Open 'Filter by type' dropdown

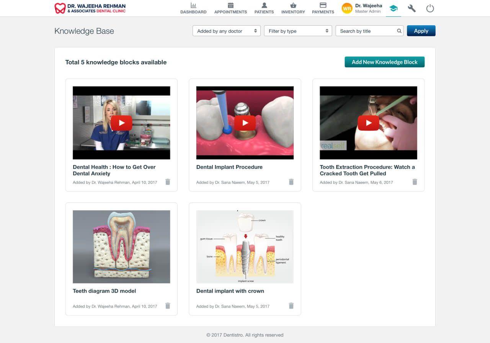298,31
